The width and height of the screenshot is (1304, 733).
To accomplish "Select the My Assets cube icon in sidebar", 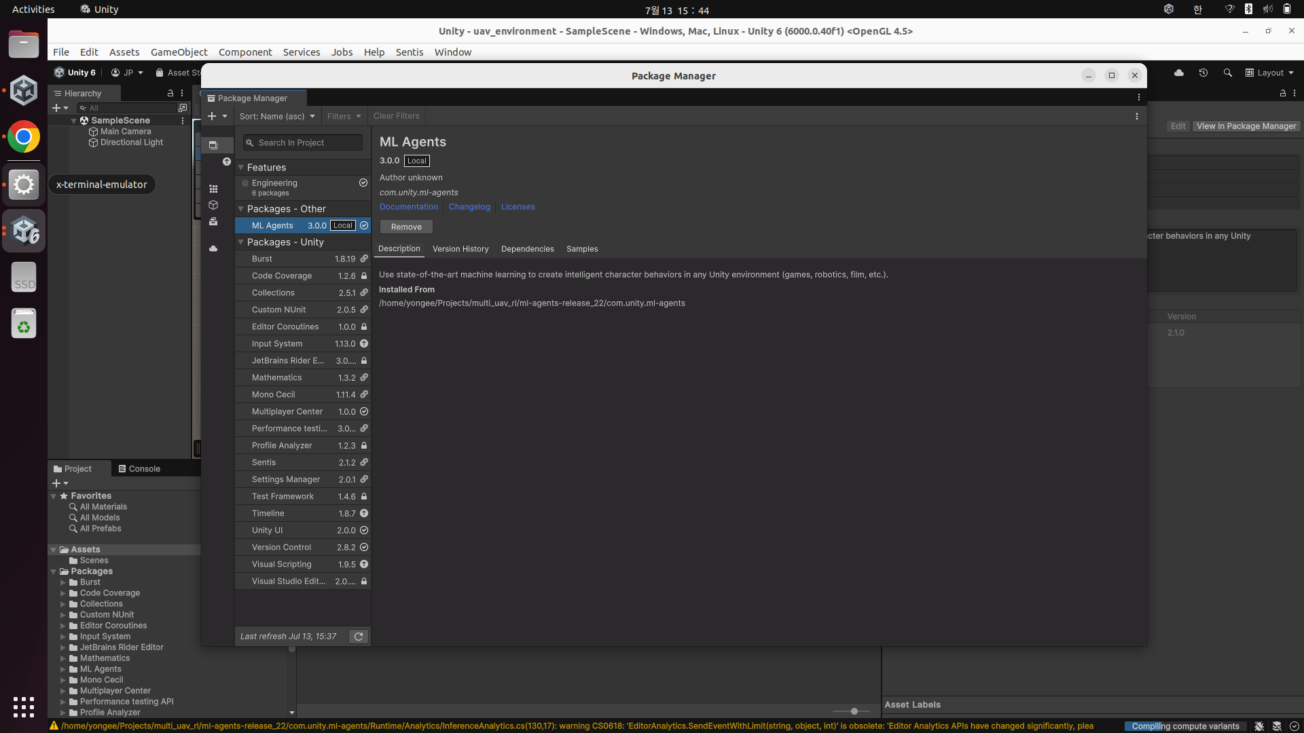I will tap(213, 205).
